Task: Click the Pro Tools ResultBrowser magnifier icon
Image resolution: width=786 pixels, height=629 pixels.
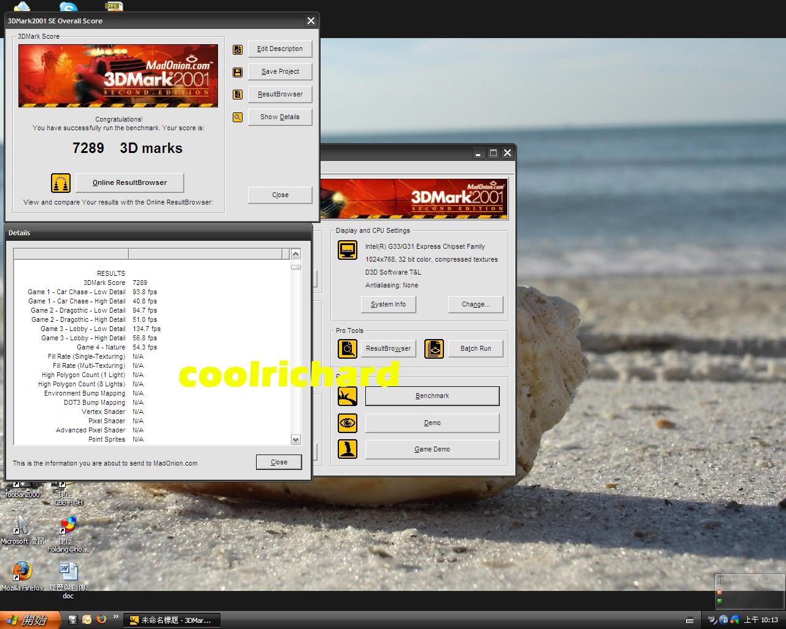Action: pos(348,349)
